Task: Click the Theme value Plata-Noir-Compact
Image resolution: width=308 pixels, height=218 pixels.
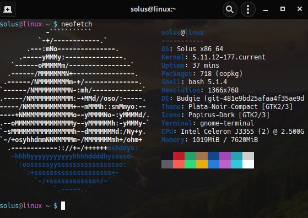Action: pyautogui.click(x=223, y=107)
